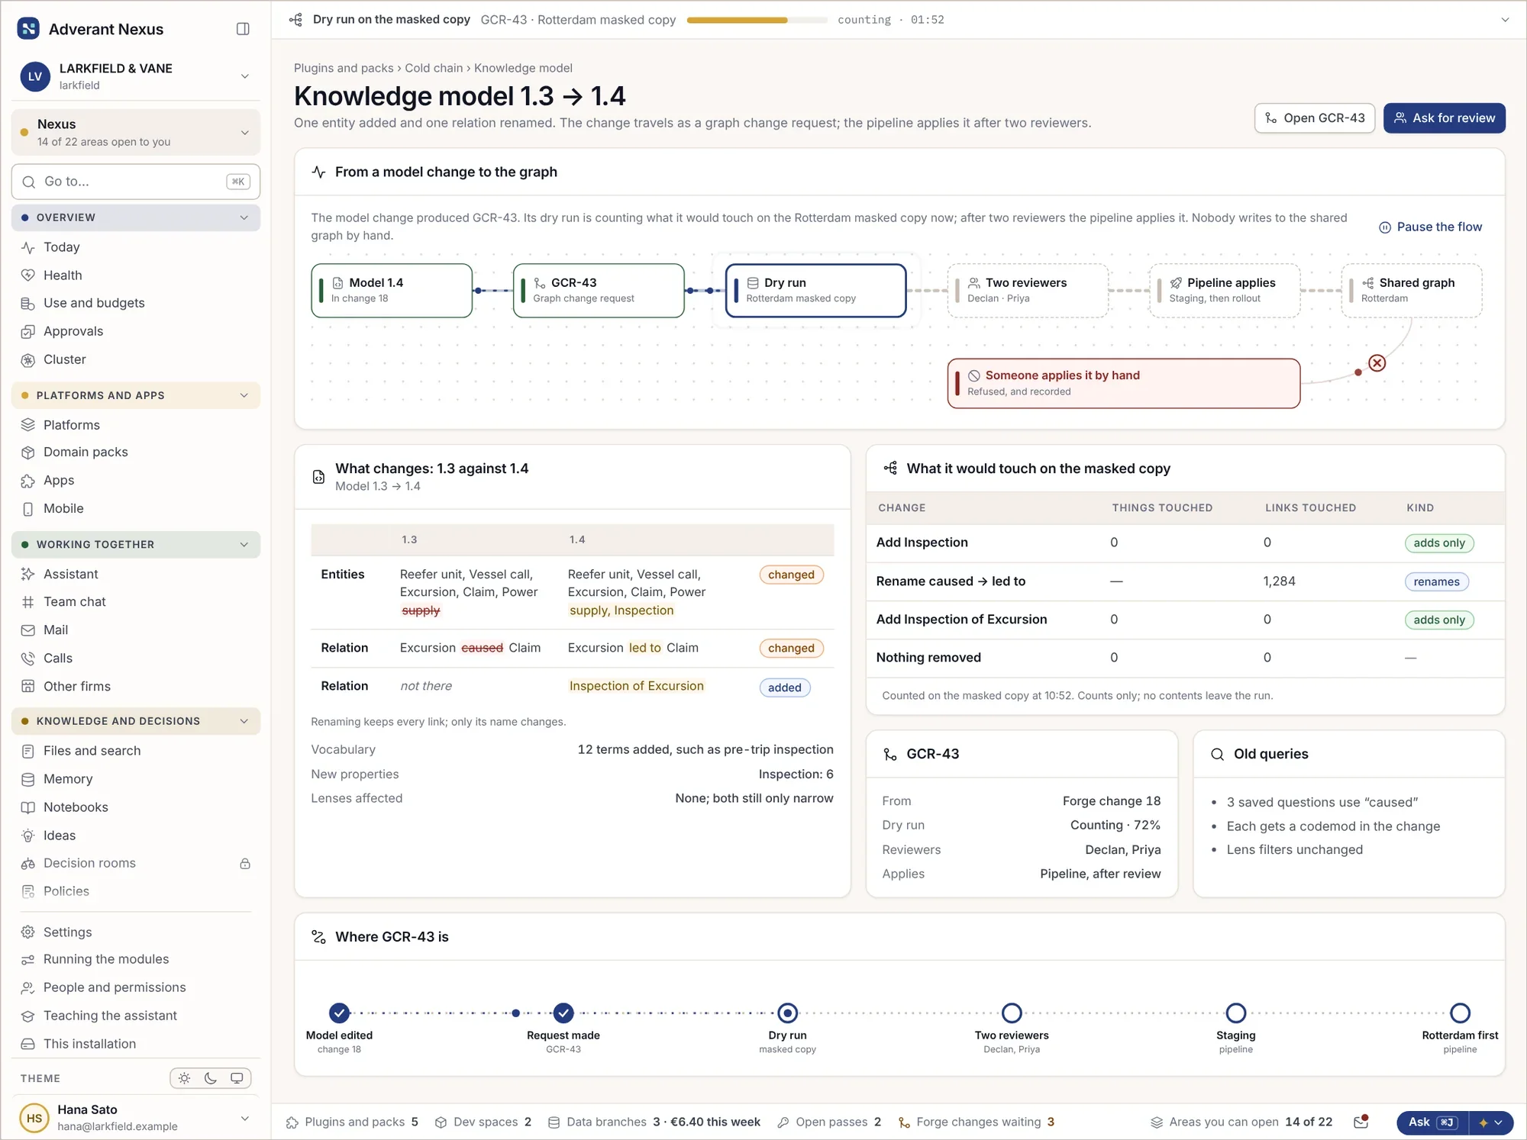
Task: Click the Old queries magnifier icon
Action: pyautogui.click(x=1217, y=754)
